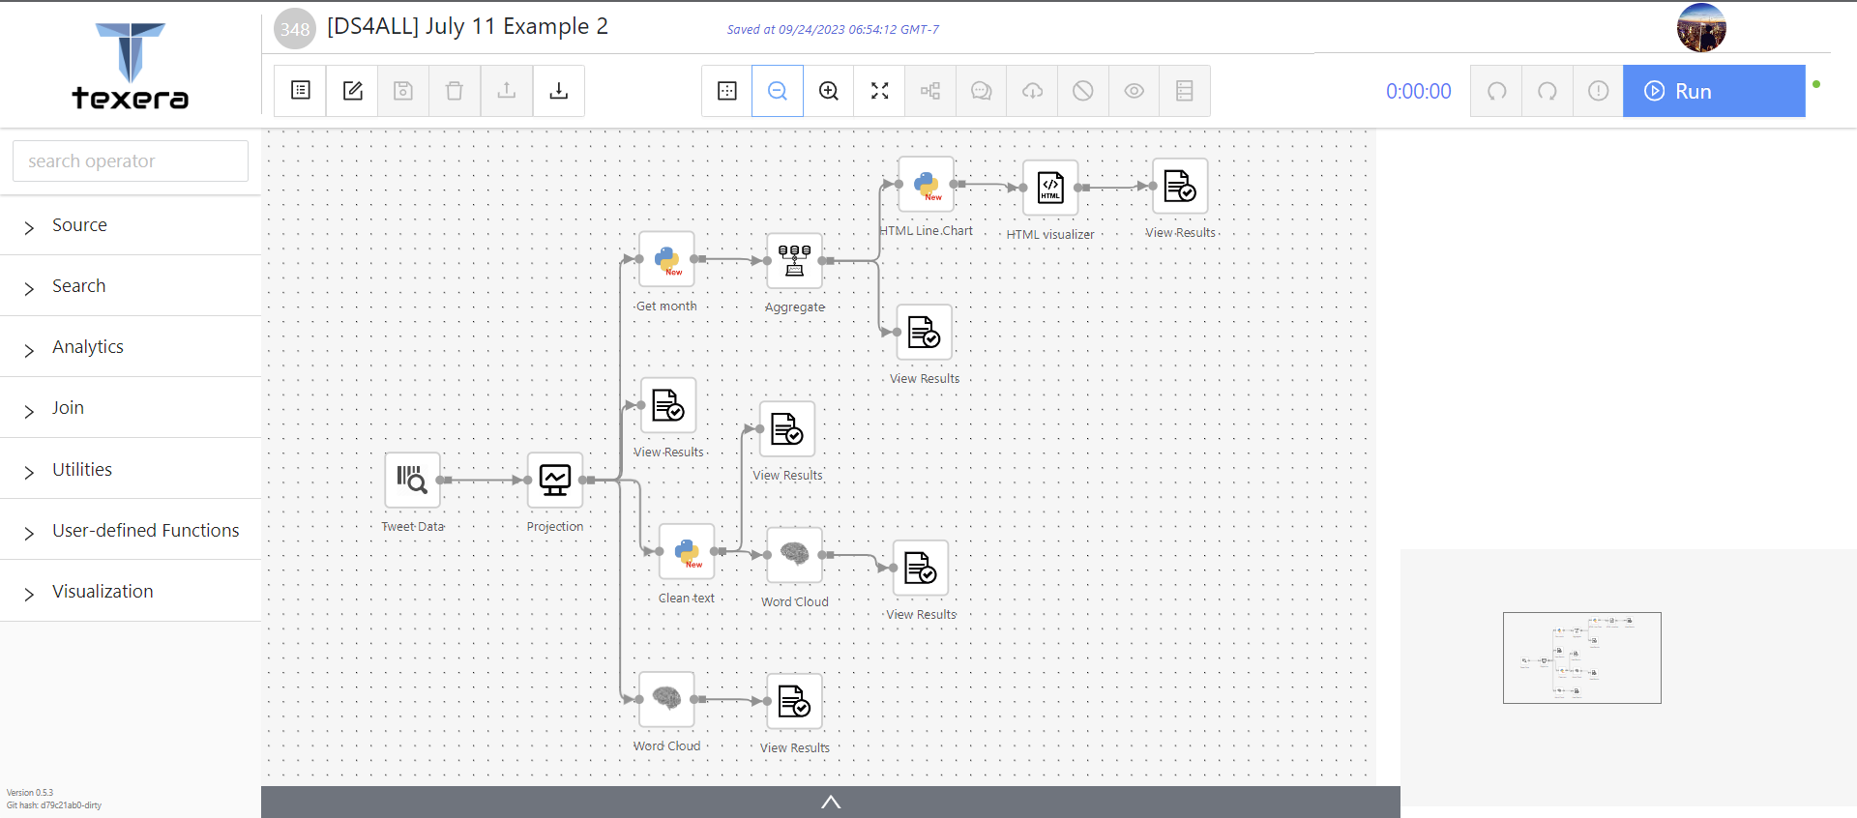
Task: Select the HTML visualizer operator
Action: (1050, 188)
